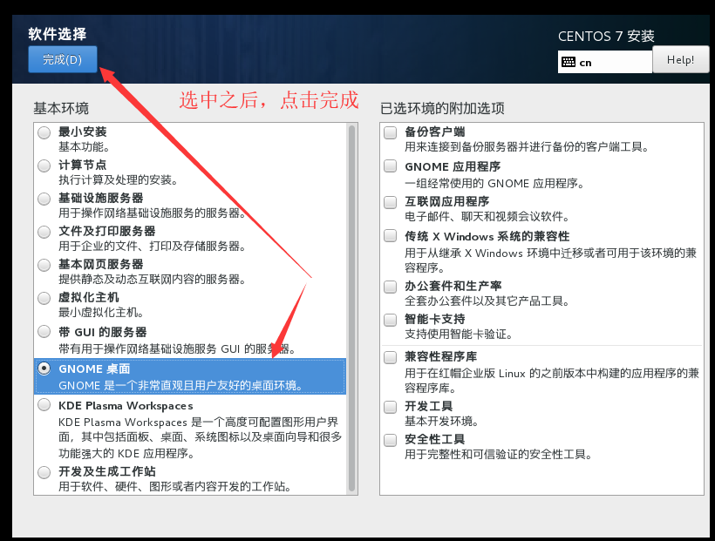Open the keyboard layout selector showing cn
The height and width of the screenshot is (541, 715).
(x=604, y=61)
